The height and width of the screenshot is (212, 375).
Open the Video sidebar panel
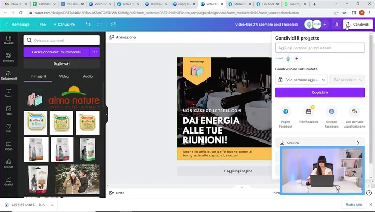click(x=9, y=146)
